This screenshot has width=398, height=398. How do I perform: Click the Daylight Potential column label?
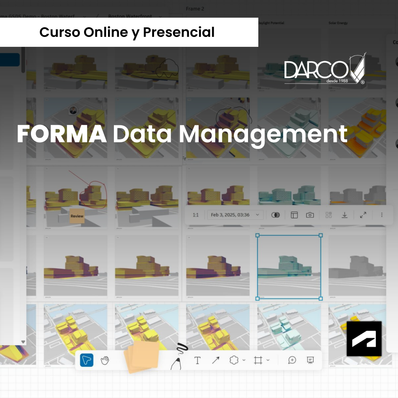(270, 23)
